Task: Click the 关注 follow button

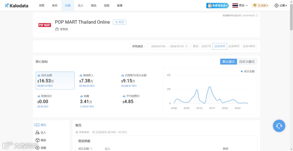Action: pos(120,22)
